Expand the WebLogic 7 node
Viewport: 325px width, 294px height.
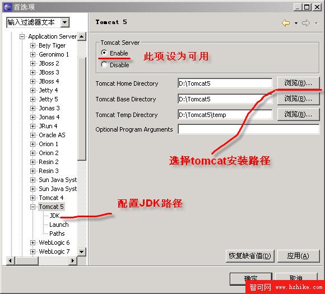(x=32, y=251)
